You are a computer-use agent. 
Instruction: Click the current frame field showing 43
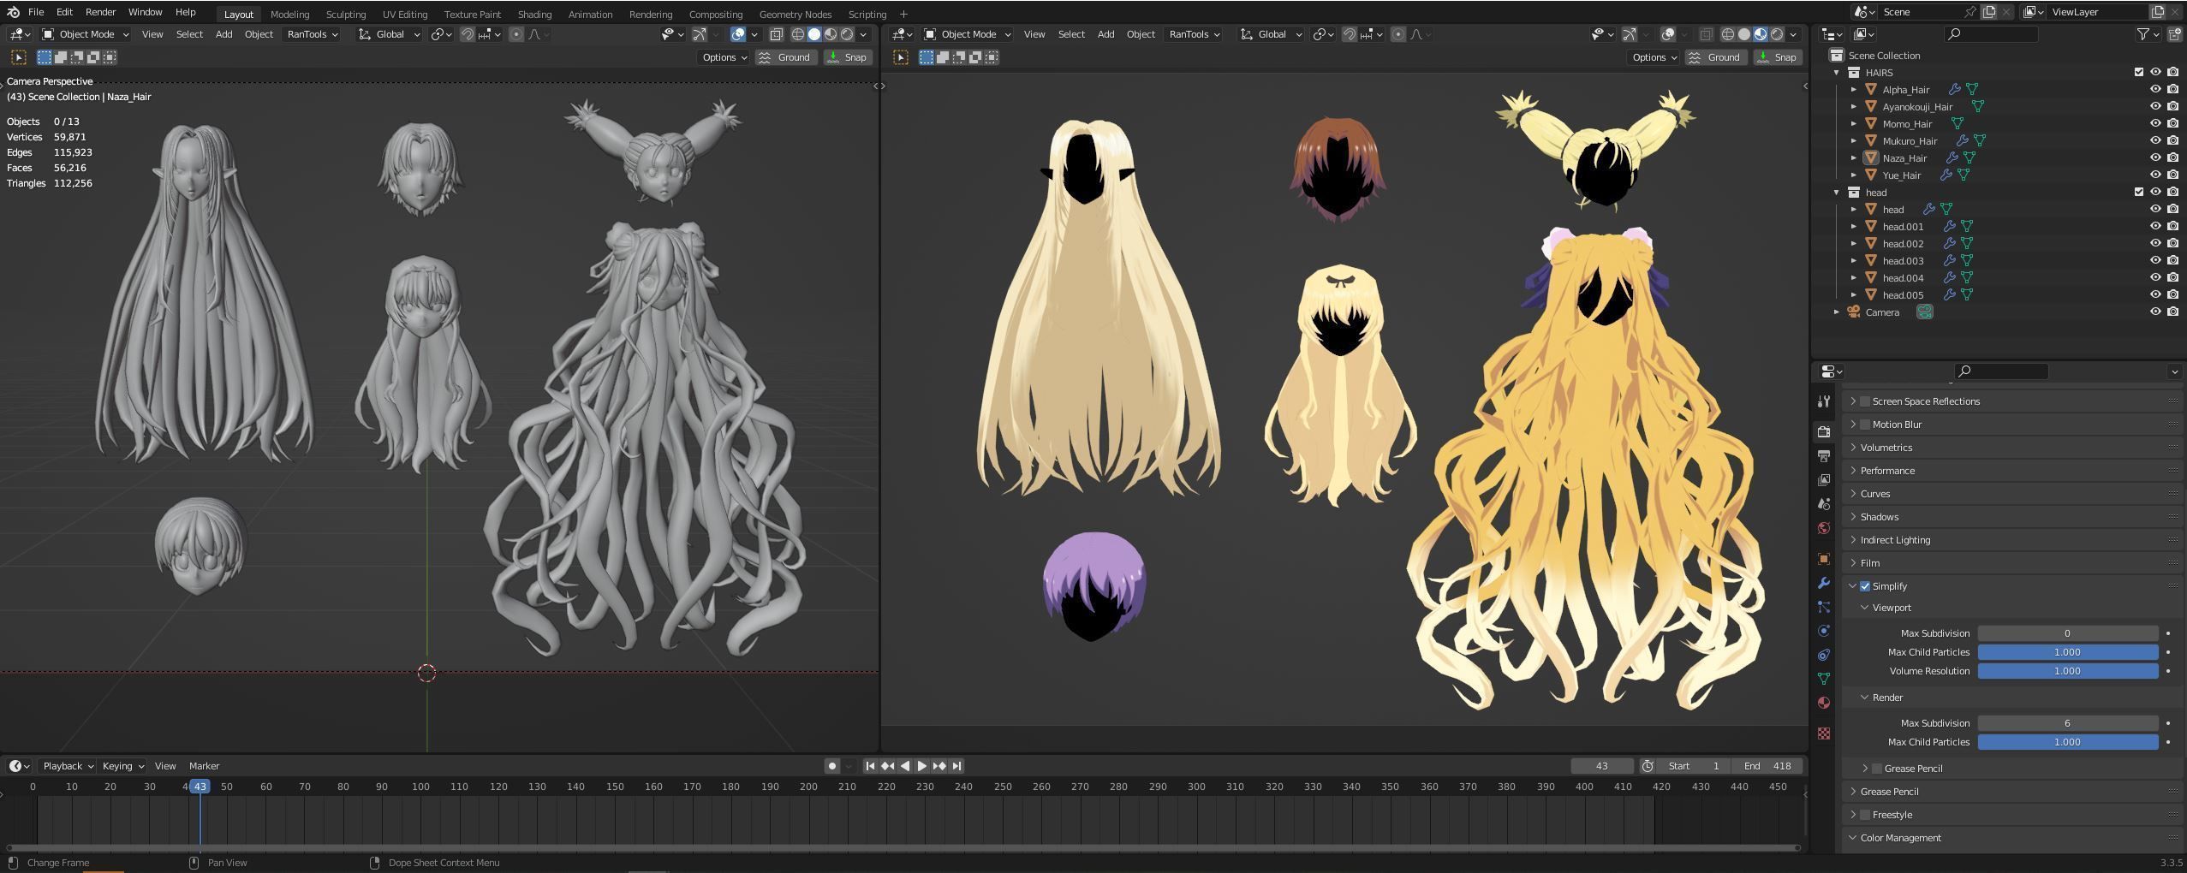coord(1601,766)
